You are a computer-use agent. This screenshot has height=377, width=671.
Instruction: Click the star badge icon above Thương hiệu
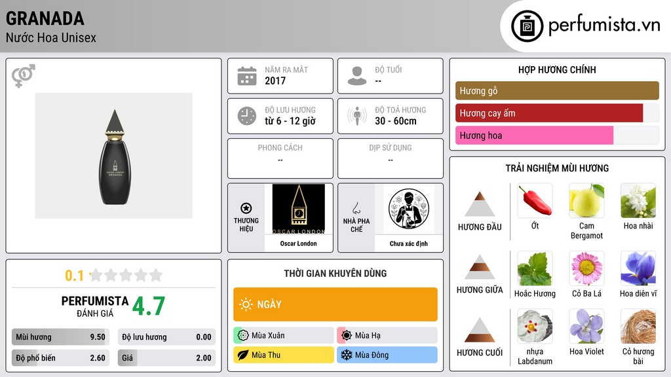(246, 208)
